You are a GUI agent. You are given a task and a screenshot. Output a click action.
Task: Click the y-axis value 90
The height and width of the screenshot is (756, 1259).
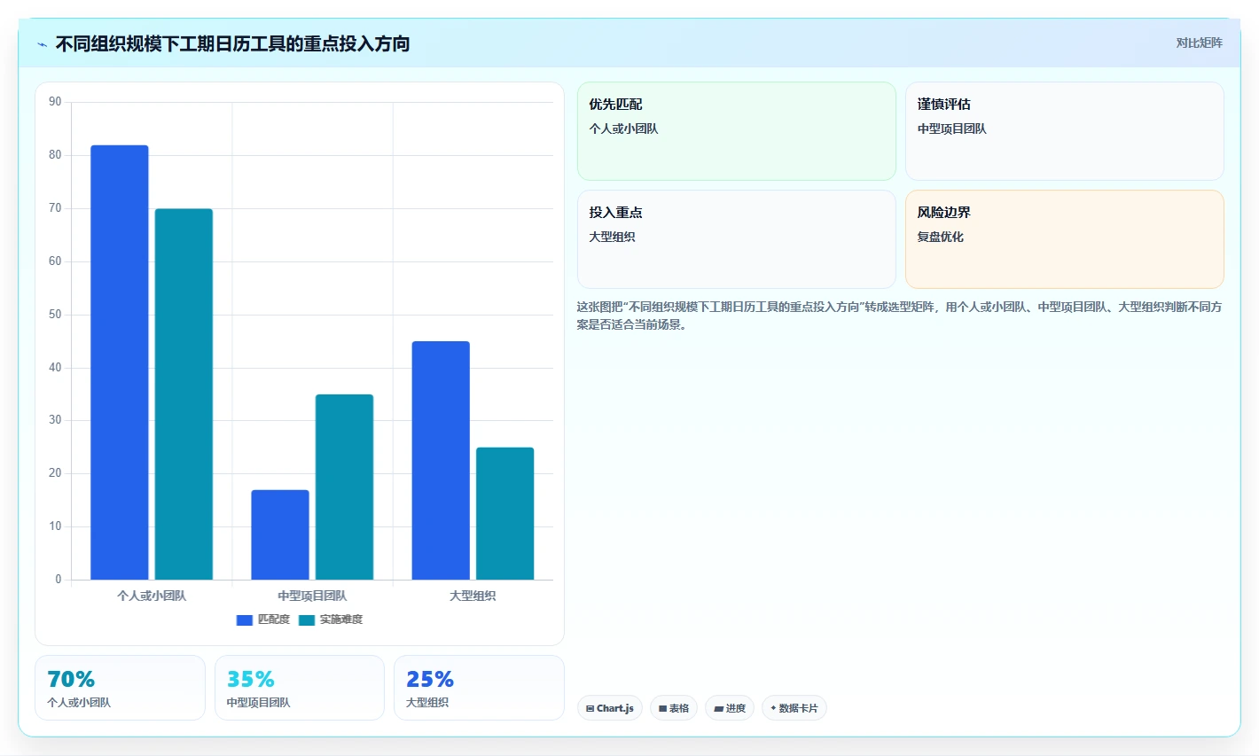tap(55, 102)
